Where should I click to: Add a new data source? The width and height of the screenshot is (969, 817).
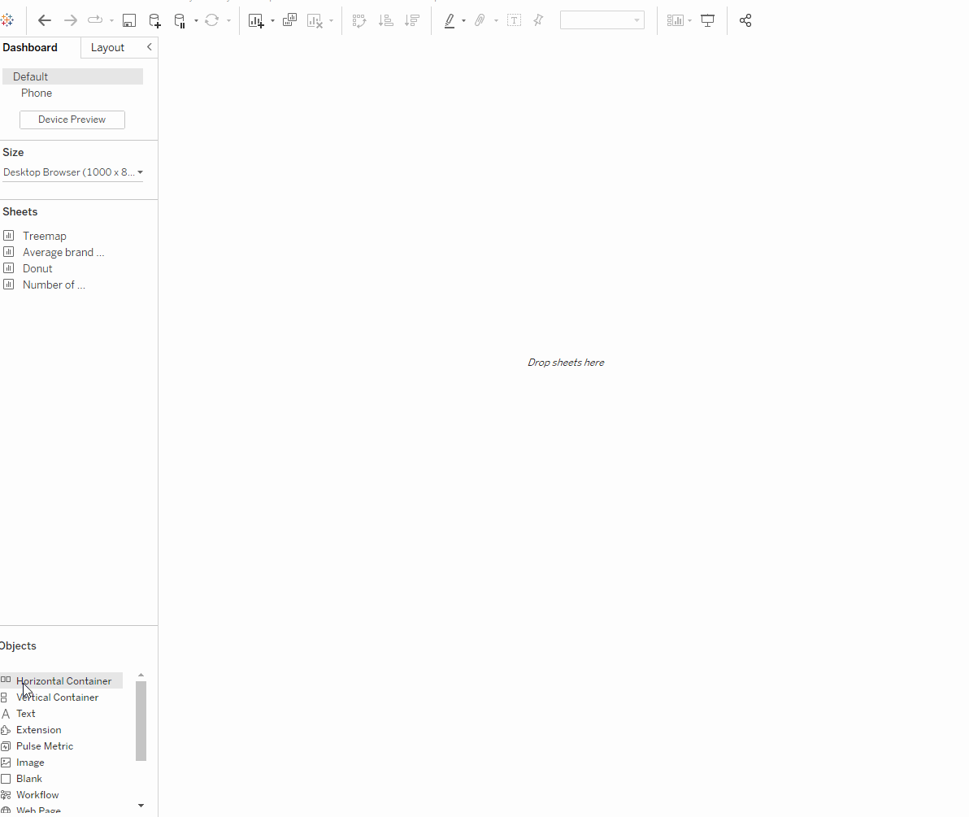155,20
